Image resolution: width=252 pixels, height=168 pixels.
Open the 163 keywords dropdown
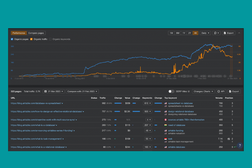click(147, 147)
